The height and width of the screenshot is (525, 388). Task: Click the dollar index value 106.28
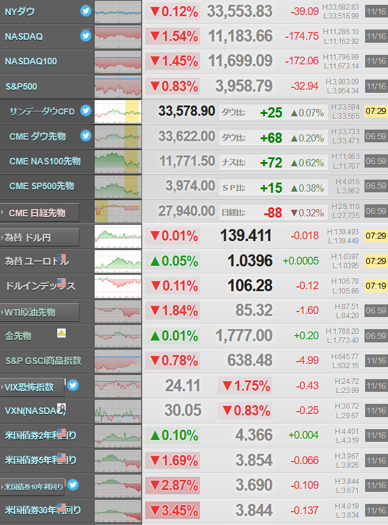coord(250,285)
